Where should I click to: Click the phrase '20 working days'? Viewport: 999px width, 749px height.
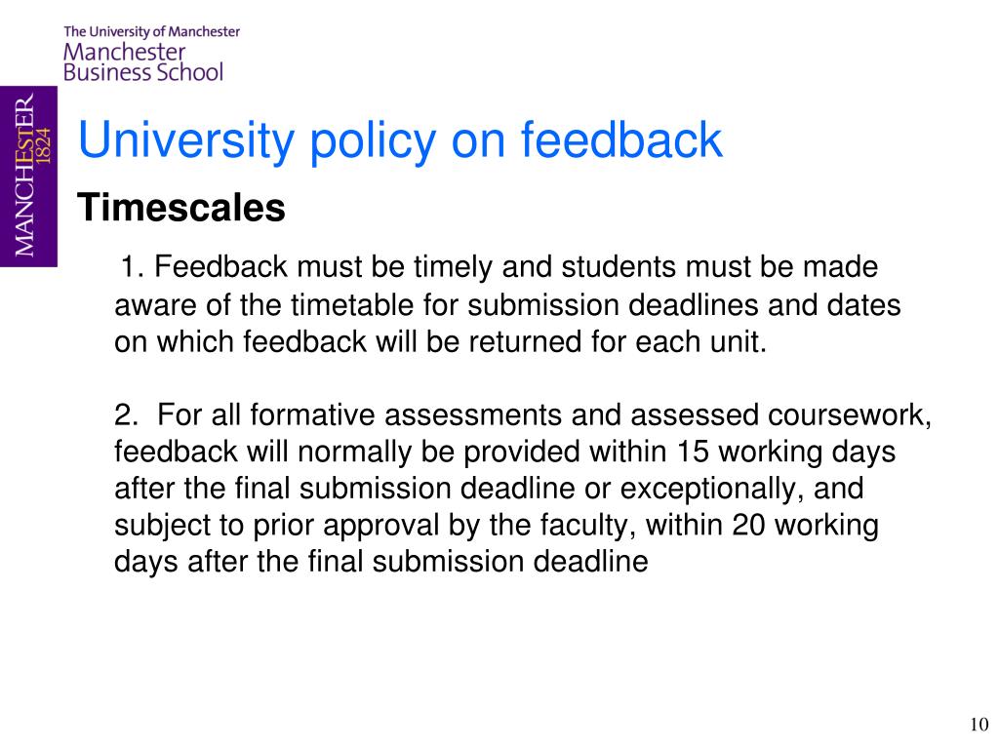[x=806, y=526]
